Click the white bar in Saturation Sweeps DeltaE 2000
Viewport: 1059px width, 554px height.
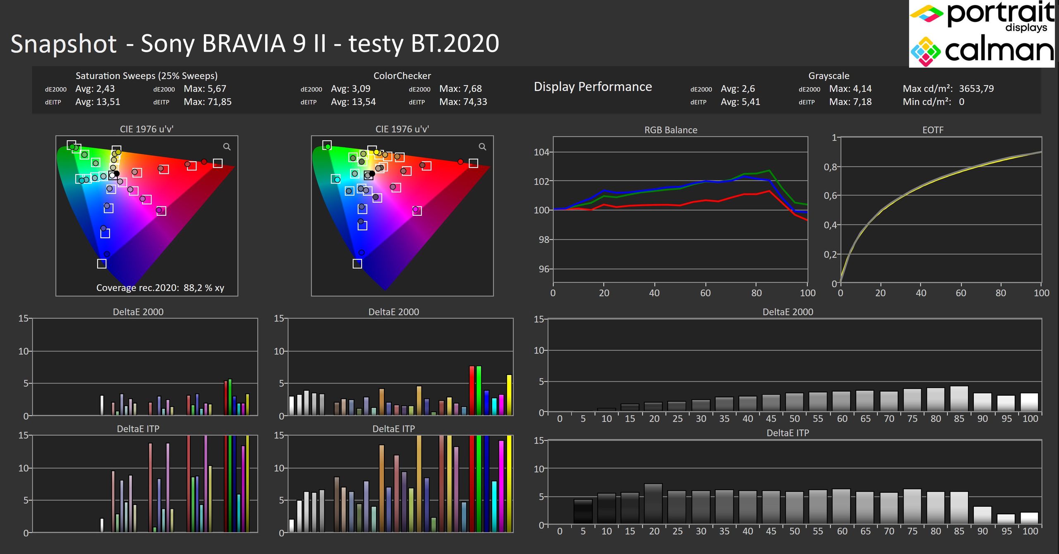click(x=102, y=405)
